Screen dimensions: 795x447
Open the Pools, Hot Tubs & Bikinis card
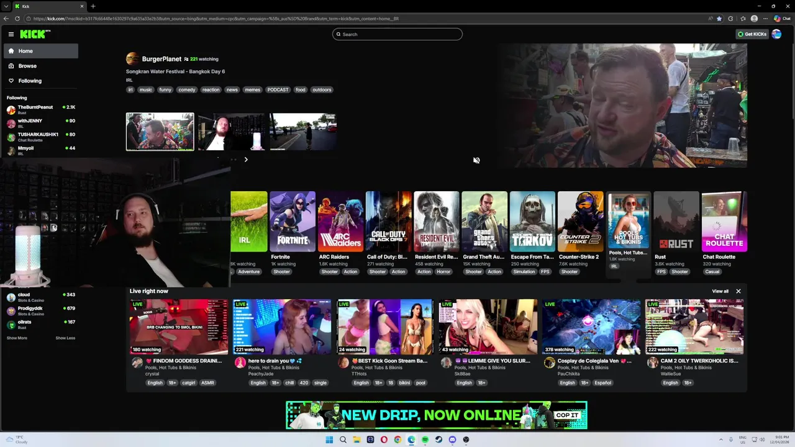coord(628,220)
